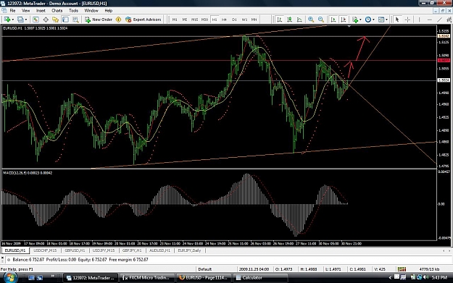Viewport: 453px width, 283px height.
Task: Select the H1 timeframe button
Action: tap(215, 20)
